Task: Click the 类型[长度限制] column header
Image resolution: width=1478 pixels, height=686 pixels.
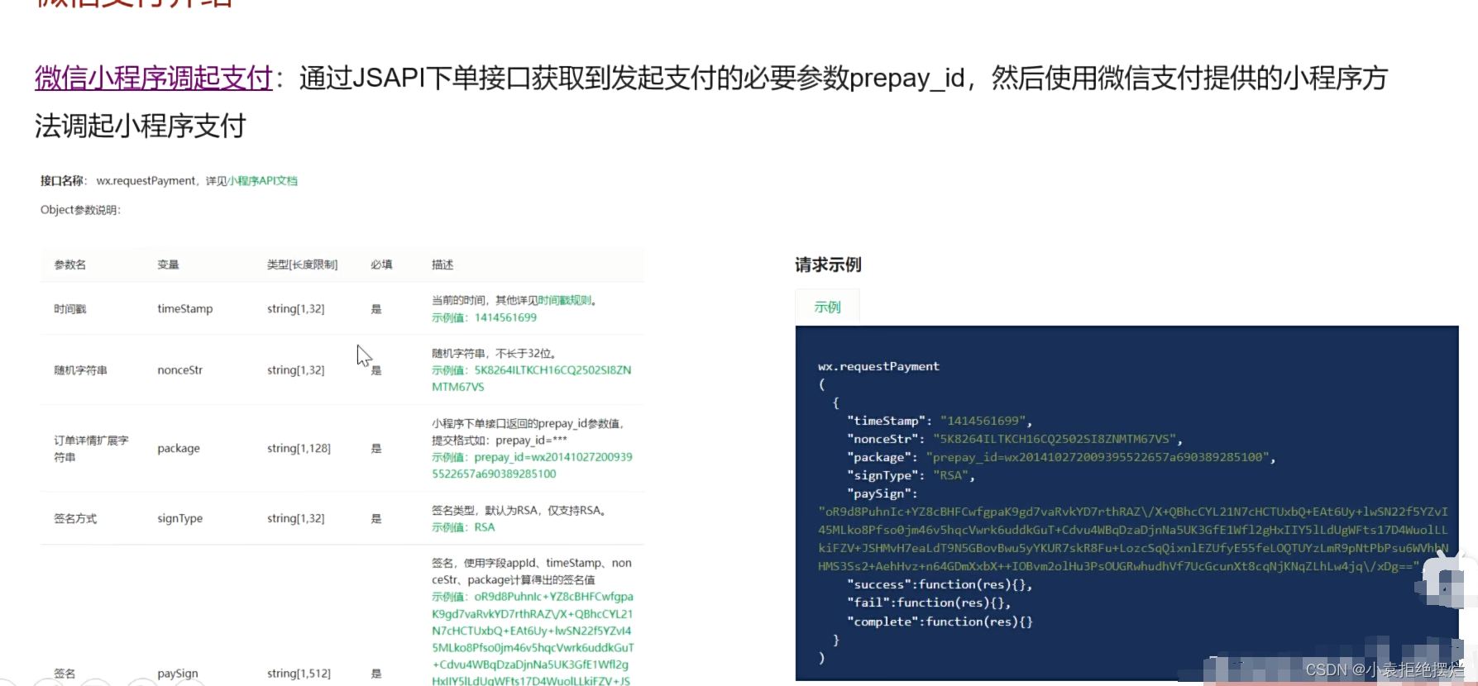Action: (x=302, y=264)
